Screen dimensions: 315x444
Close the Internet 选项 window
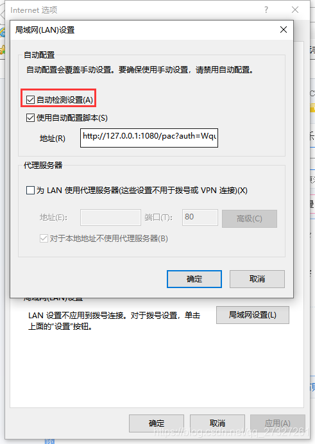click(295, 10)
